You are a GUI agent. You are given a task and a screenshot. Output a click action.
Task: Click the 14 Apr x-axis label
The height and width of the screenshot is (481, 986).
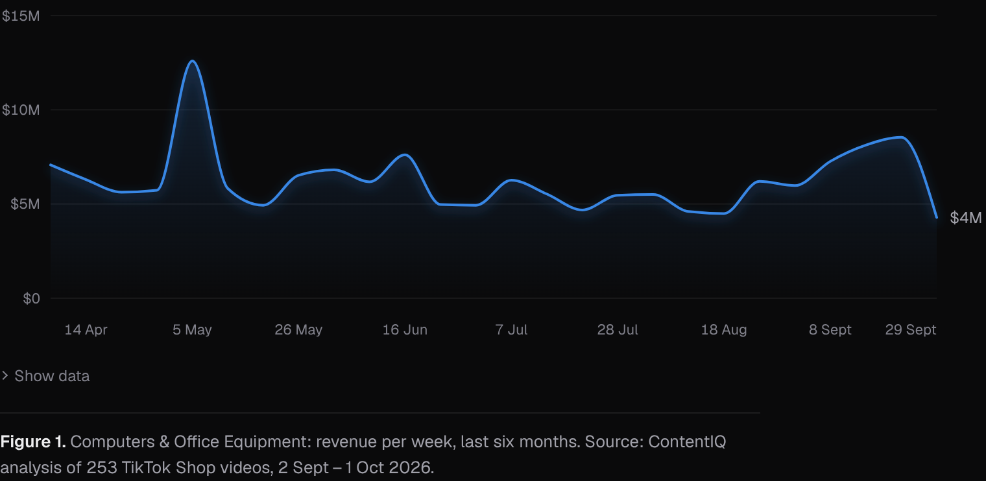click(86, 330)
